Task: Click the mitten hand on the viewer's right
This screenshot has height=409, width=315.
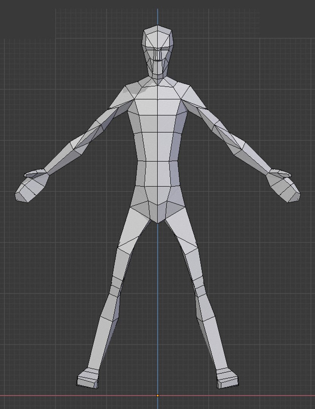Action: pos(283,186)
